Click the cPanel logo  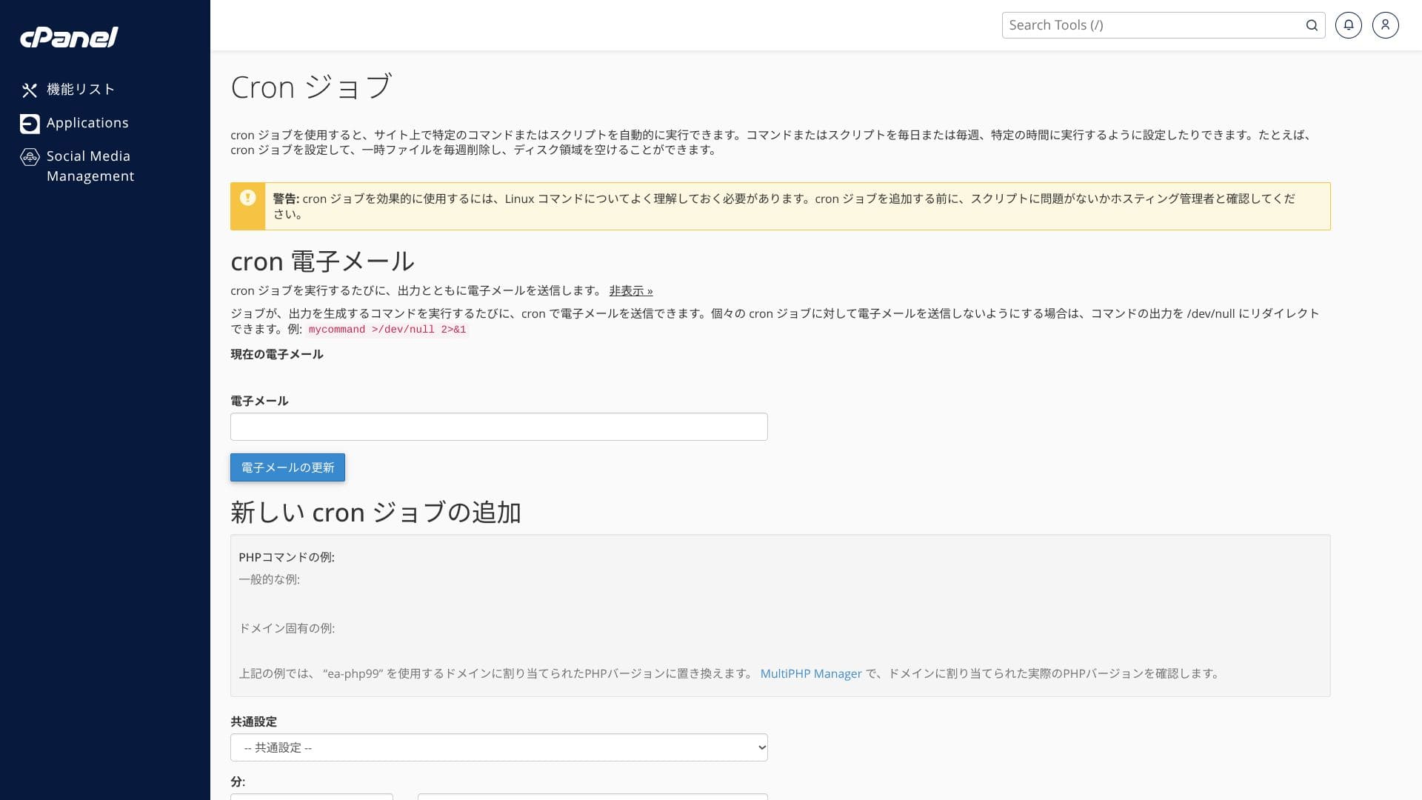[x=69, y=37]
